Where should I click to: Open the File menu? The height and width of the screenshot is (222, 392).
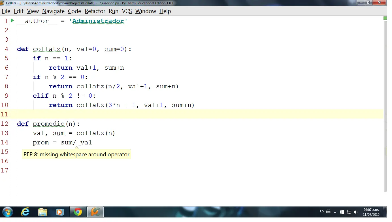click(6, 11)
